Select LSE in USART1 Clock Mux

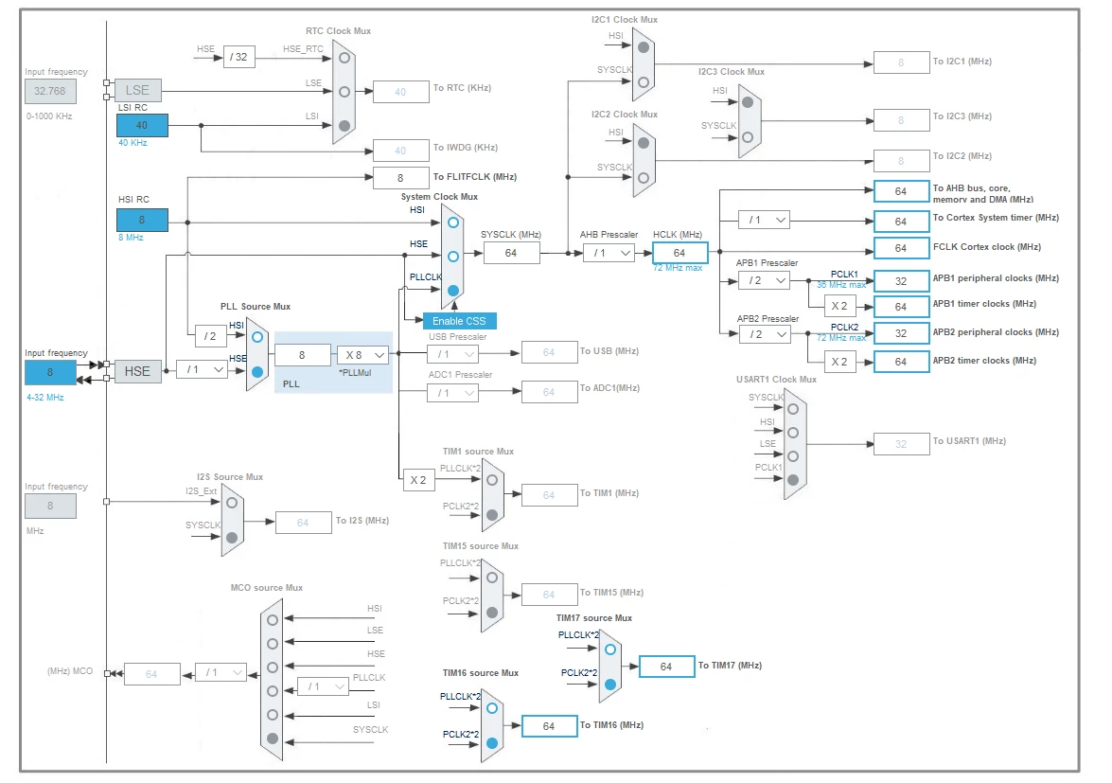click(x=793, y=456)
